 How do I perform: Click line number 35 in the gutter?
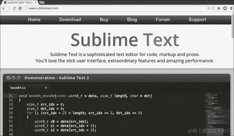[11, 113]
